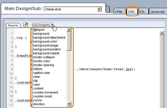Click code line with home-final.jpg path
The image size is (167, 108).
coord(105,69)
